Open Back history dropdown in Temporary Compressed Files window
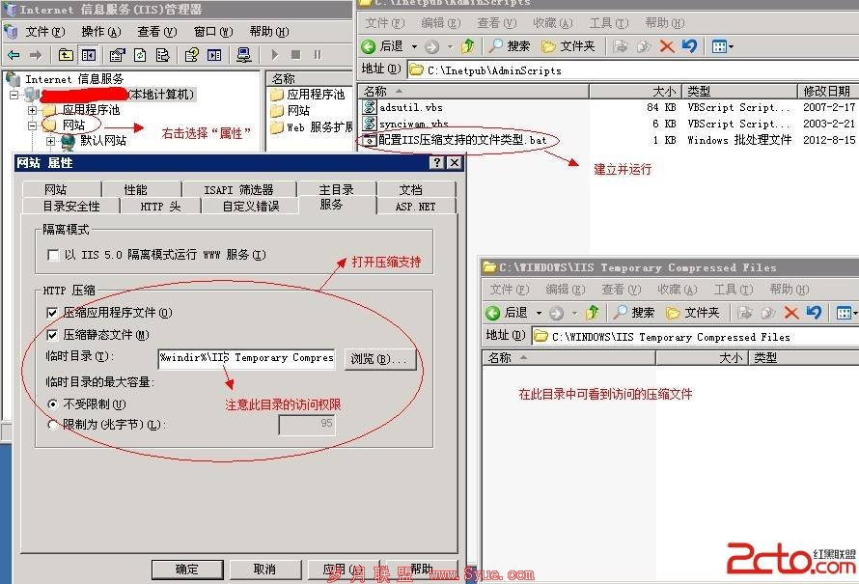Viewport: 859px width, 584px height. (539, 313)
